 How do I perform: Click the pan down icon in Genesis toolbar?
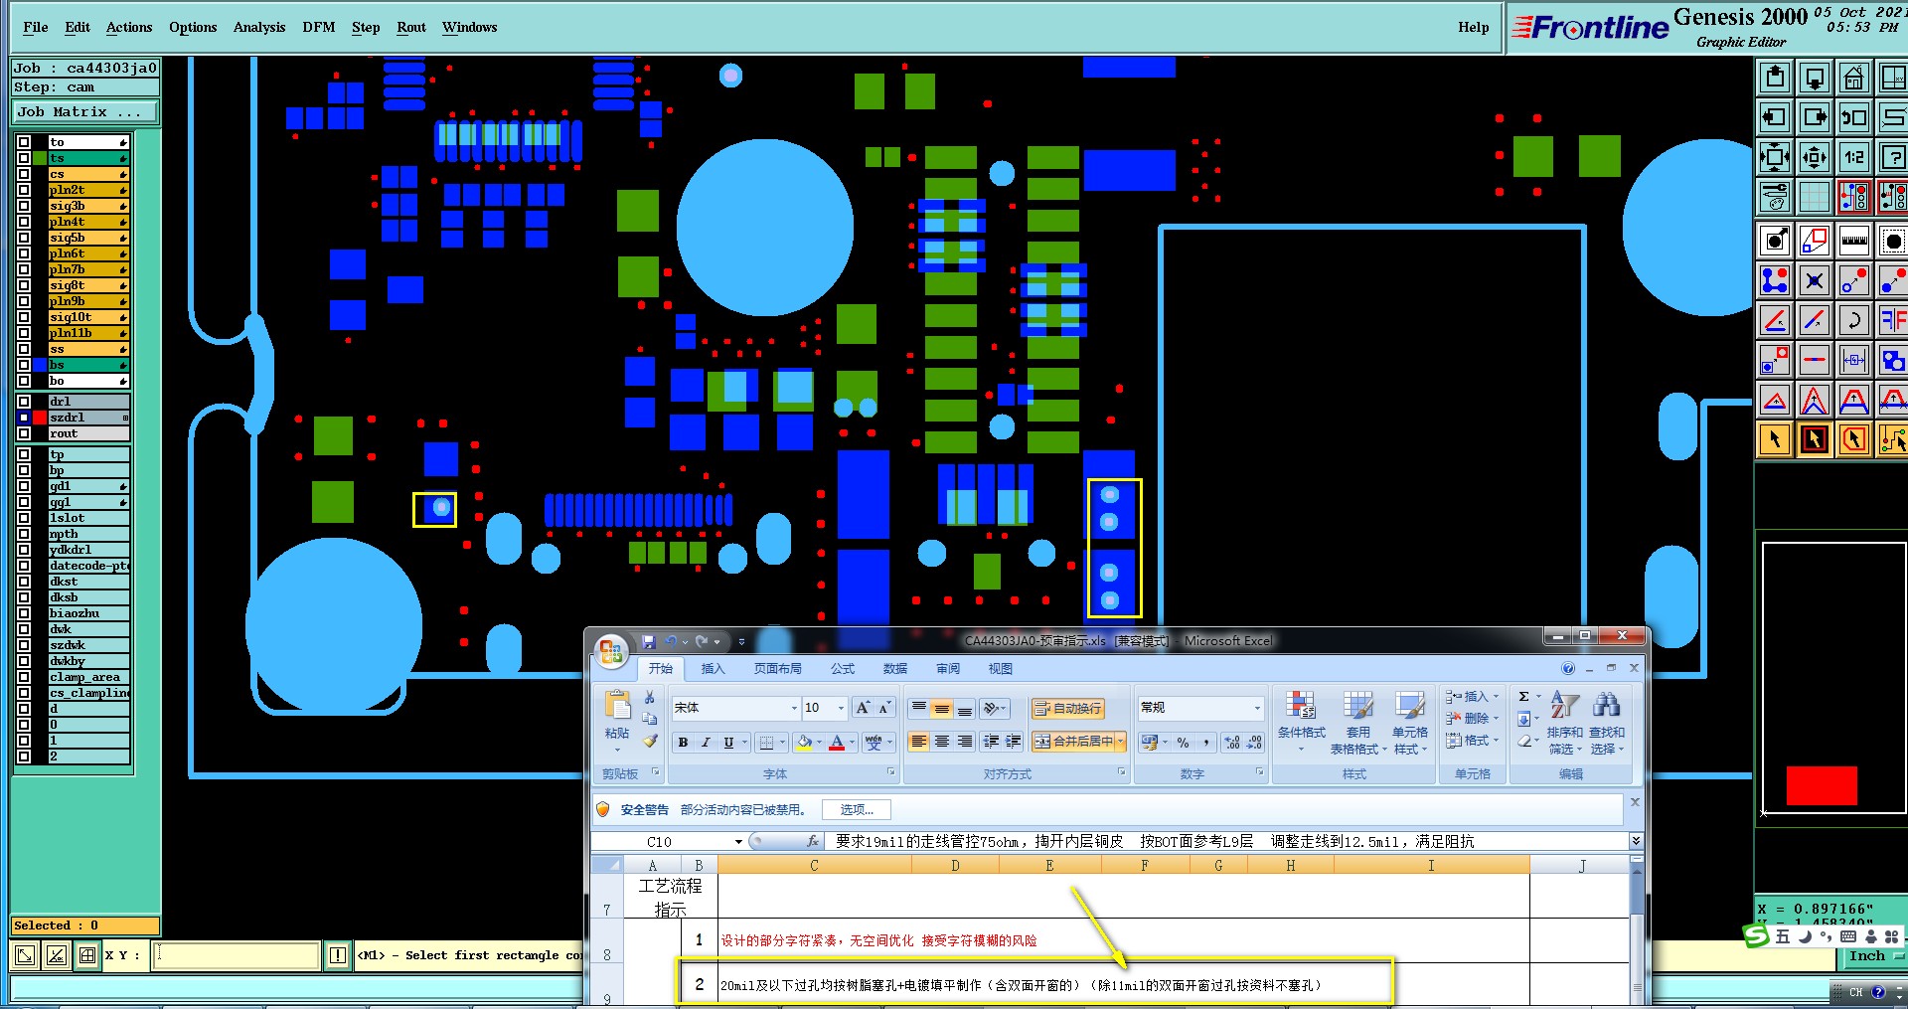click(1815, 78)
